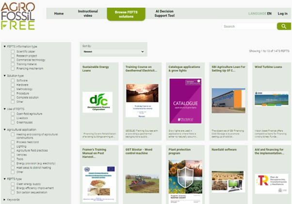
Task: Check the Research project checkbox
Action: (13, 56)
